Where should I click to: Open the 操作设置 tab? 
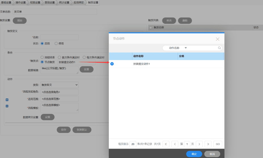[21, 3]
